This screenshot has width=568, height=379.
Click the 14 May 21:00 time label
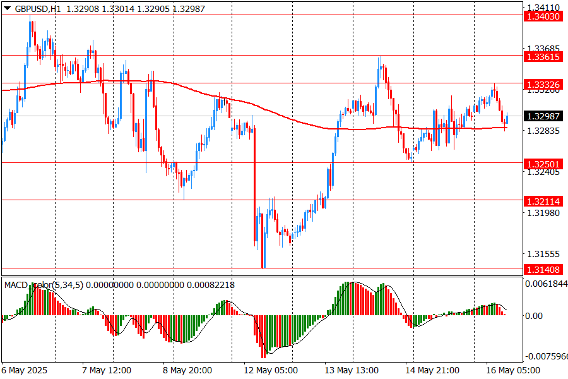pyautogui.click(x=432, y=370)
